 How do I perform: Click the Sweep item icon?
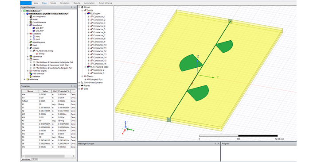point(37,54)
